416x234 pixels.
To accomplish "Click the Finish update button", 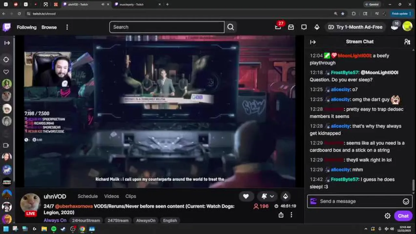I will click(x=401, y=14).
